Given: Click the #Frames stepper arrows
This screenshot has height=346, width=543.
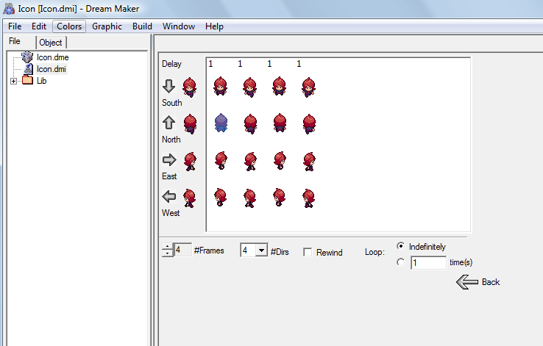Looking at the screenshot, I should tap(166, 251).
